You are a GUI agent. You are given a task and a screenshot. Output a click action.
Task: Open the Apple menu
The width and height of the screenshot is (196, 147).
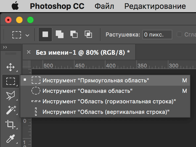point(15,6)
